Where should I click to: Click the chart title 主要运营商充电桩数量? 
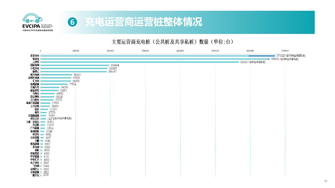[173, 41]
